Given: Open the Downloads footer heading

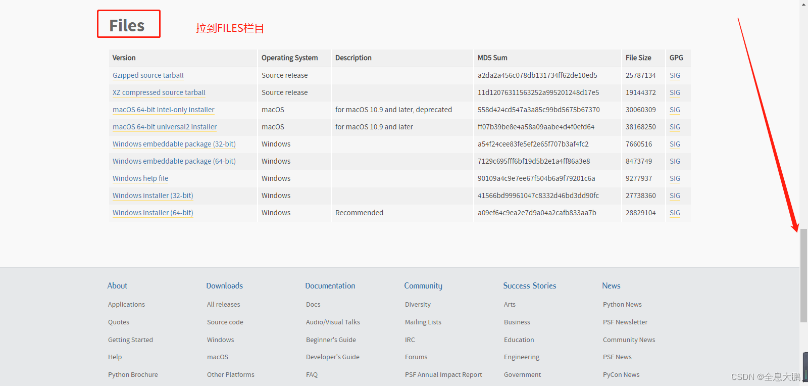Looking at the screenshot, I should 225,286.
